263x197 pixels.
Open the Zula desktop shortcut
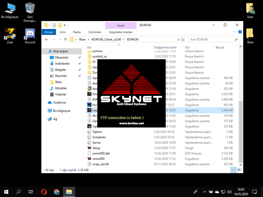click(x=10, y=36)
